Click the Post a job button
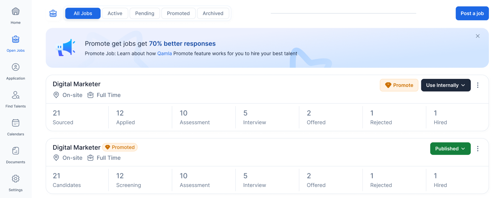The height and width of the screenshot is (198, 500). [472, 14]
